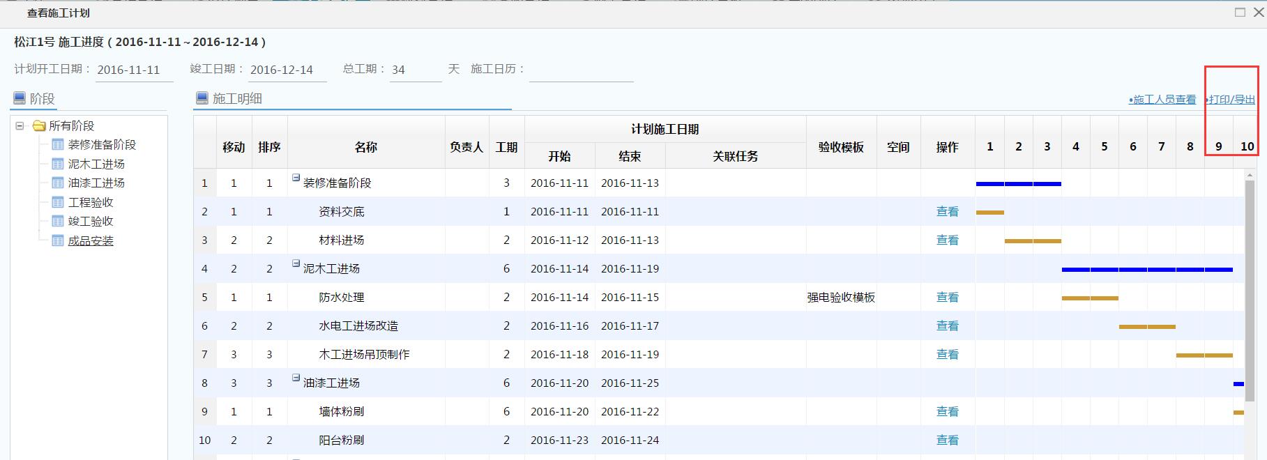Image resolution: width=1267 pixels, height=460 pixels.
Task: Click the table icon next to 工程验收
Action: click(x=58, y=203)
